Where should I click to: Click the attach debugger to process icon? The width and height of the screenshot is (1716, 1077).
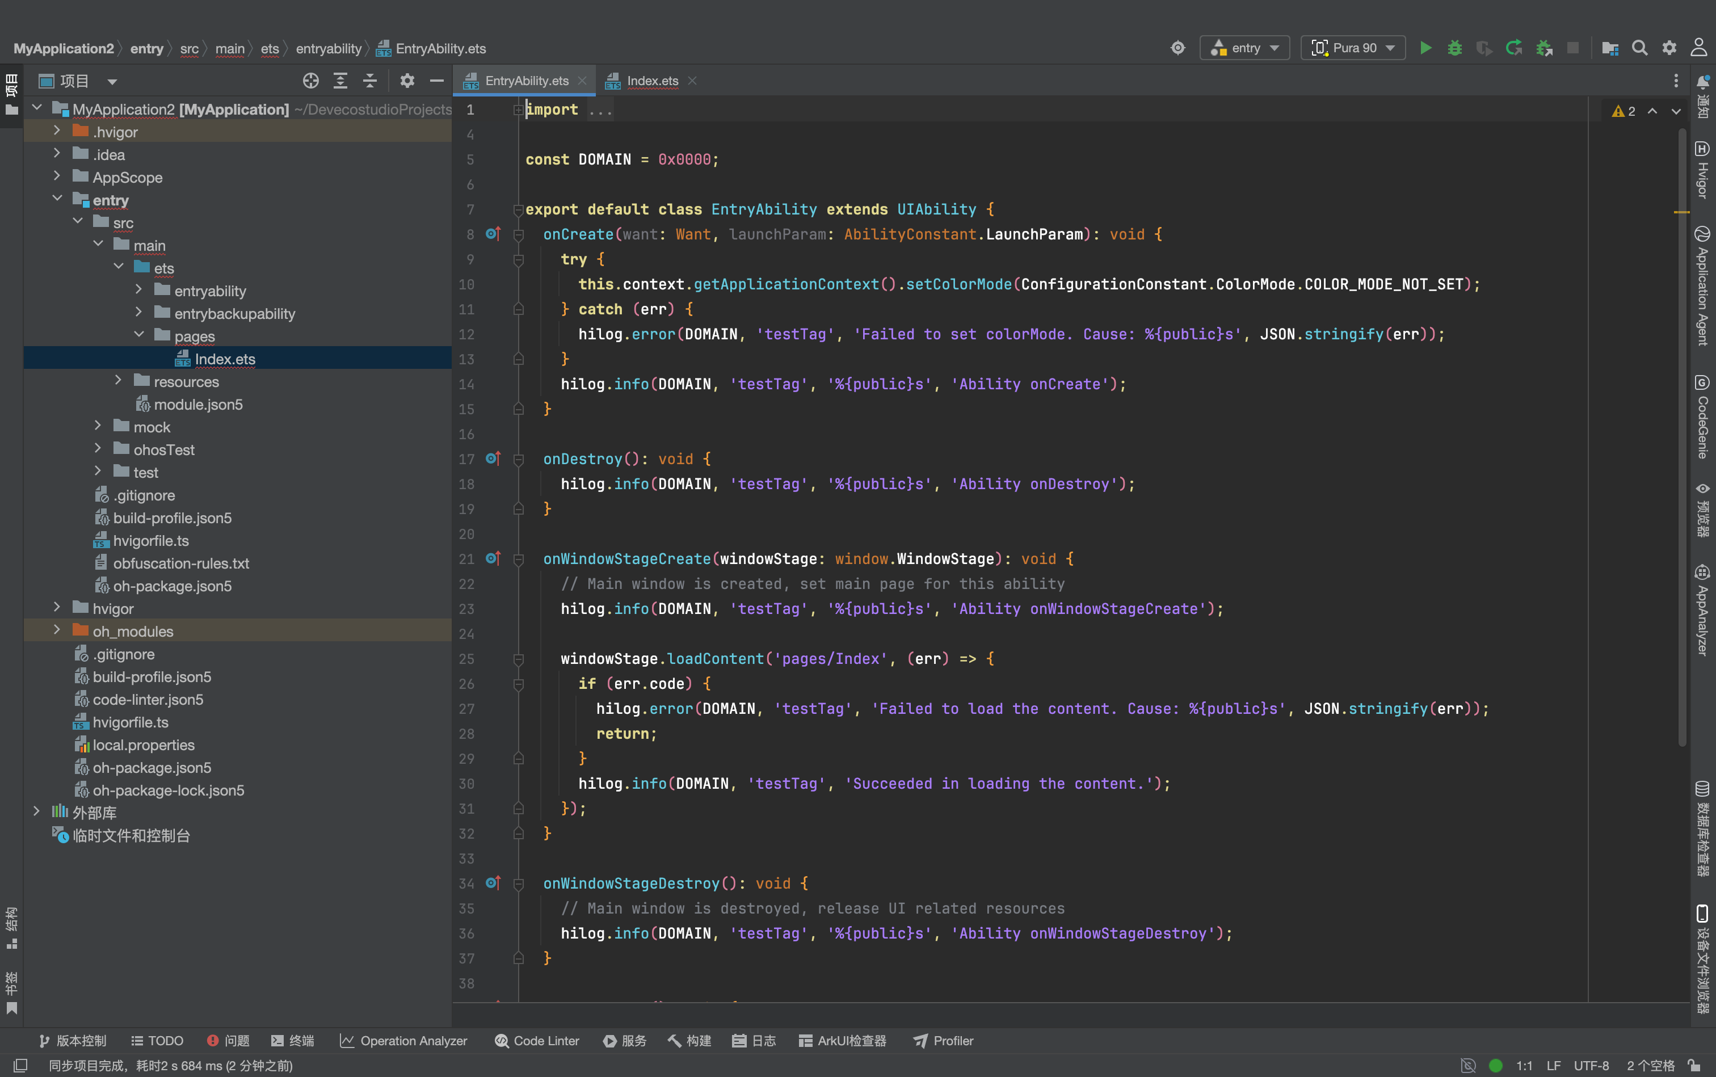[1543, 48]
